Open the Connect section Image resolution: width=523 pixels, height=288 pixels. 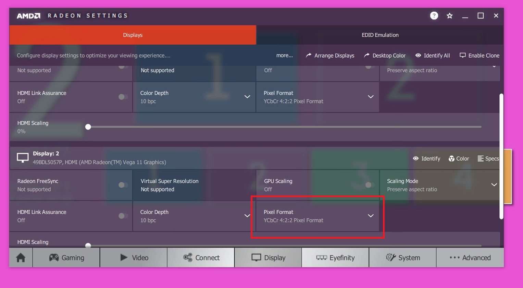[x=201, y=257]
